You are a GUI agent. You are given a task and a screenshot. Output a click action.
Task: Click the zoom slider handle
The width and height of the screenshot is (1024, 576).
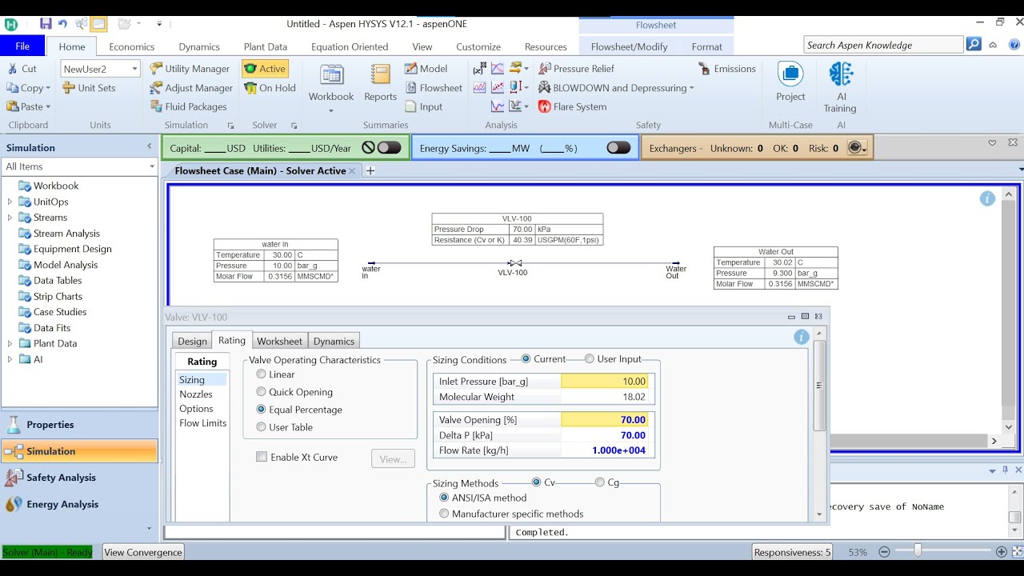[x=918, y=551]
